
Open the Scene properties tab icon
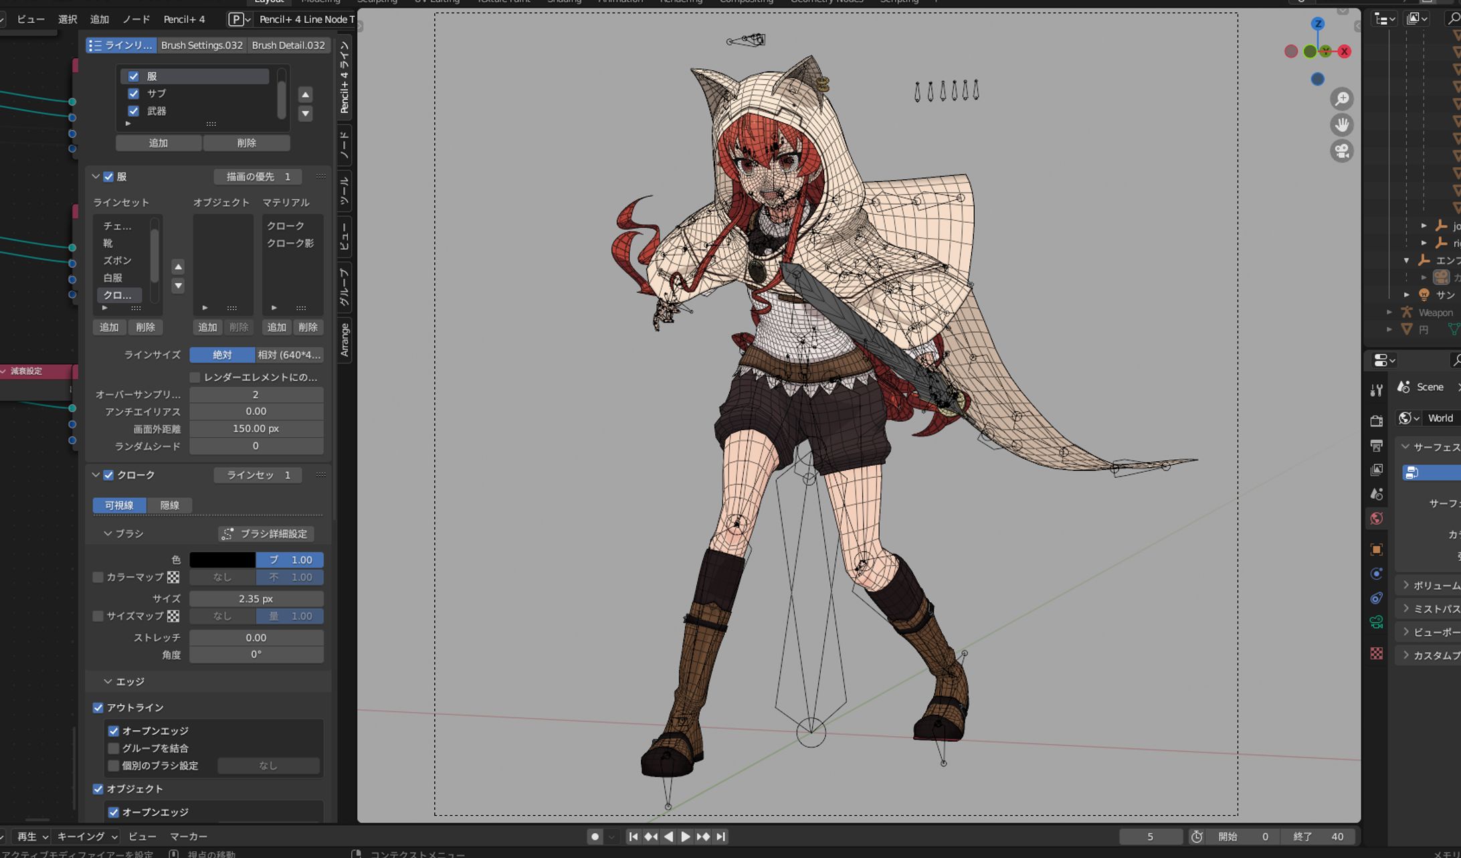coord(1376,494)
